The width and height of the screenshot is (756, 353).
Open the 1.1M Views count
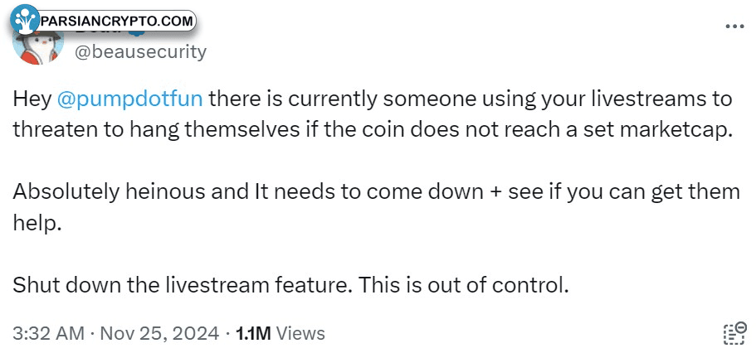[x=280, y=333]
